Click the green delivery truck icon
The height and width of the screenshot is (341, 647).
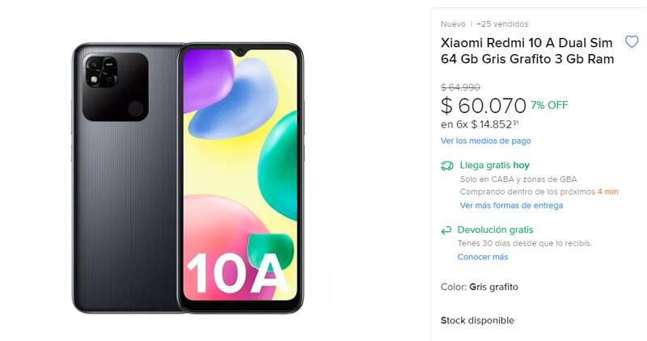pos(446,166)
